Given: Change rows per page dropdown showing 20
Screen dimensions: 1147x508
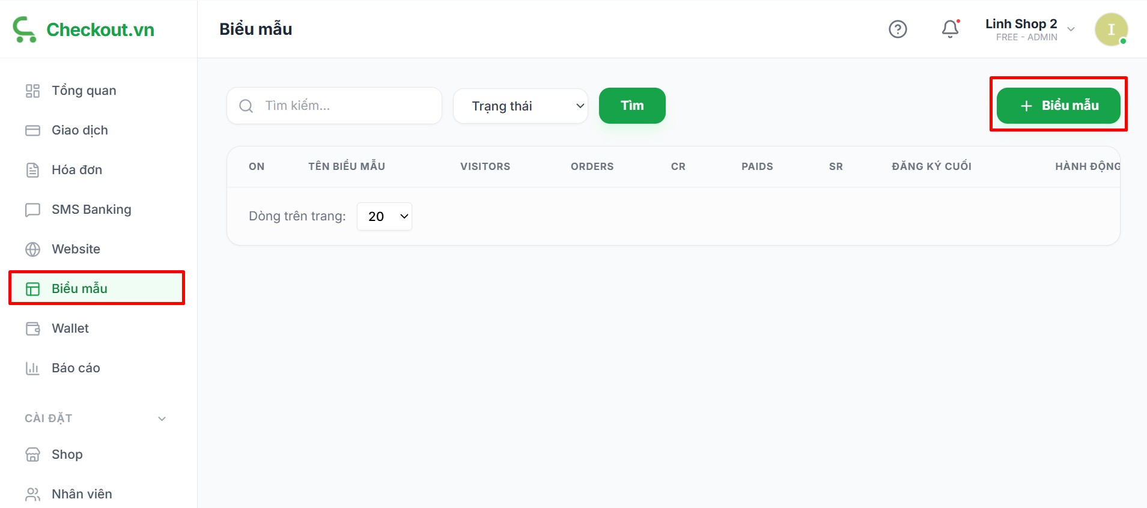Looking at the screenshot, I should (x=385, y=217).
